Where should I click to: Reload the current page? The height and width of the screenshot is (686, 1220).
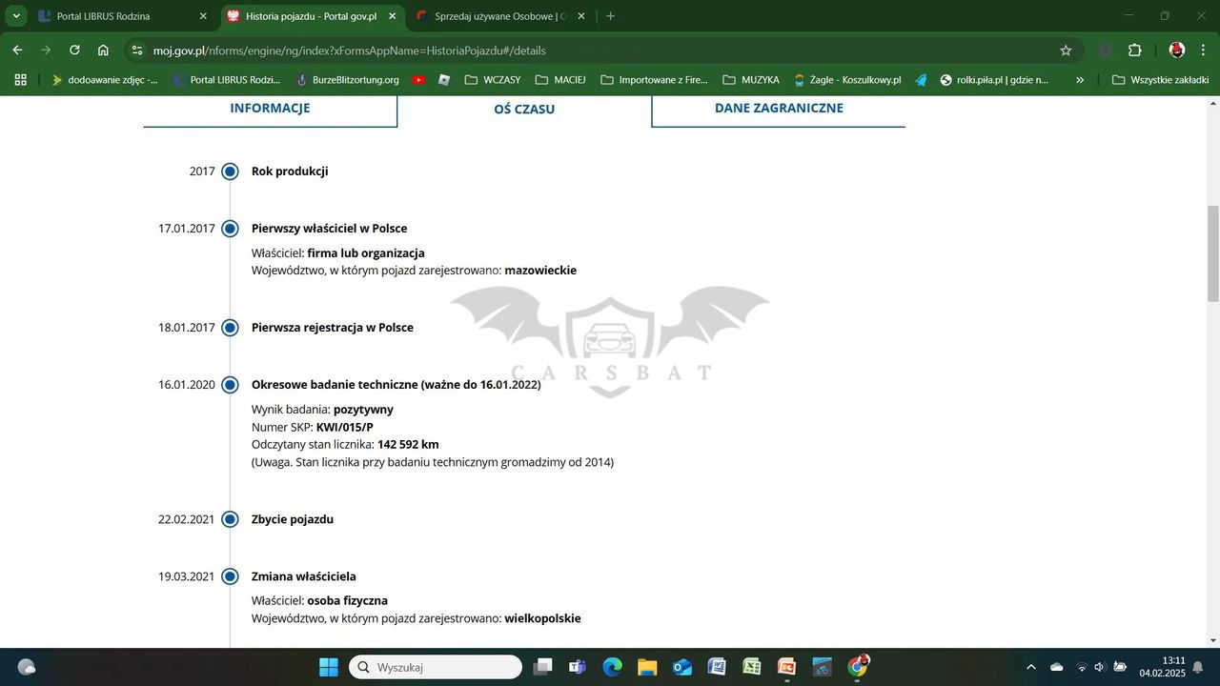(x=74, y=50)
